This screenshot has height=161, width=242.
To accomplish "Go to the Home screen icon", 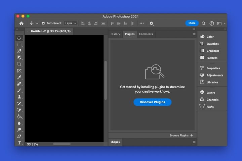I will 22,23.
